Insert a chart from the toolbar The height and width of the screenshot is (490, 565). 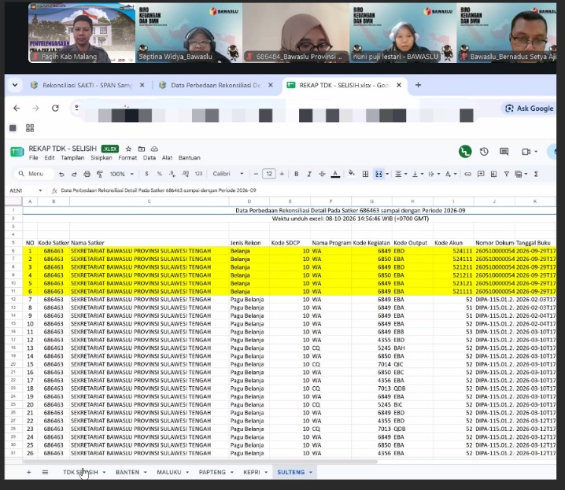pyautogui.click(x=493, y=174)
